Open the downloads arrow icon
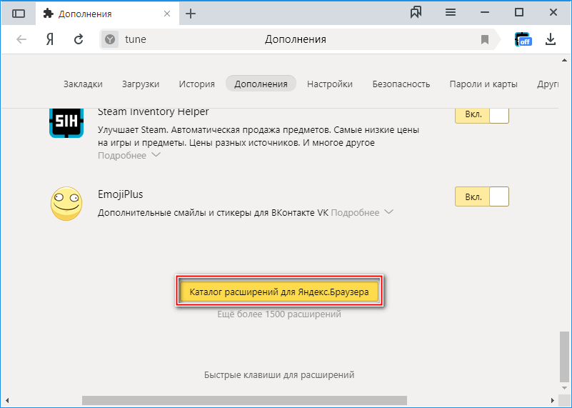Screen dimensions: 572x408 tap(550, 39)
